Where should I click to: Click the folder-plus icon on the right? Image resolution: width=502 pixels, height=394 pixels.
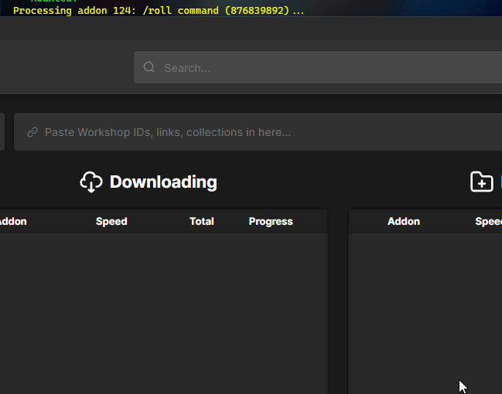pos(481,182)
